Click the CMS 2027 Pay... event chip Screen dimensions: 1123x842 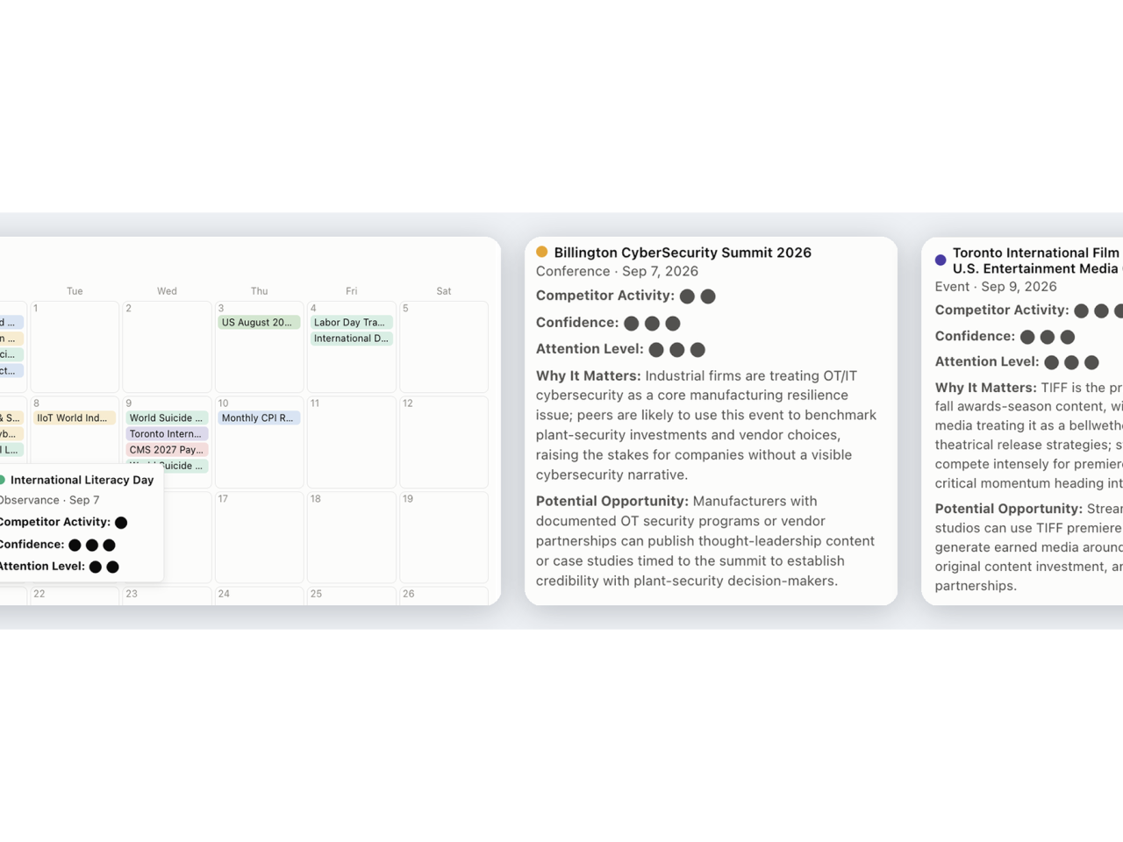pos(167,450)
